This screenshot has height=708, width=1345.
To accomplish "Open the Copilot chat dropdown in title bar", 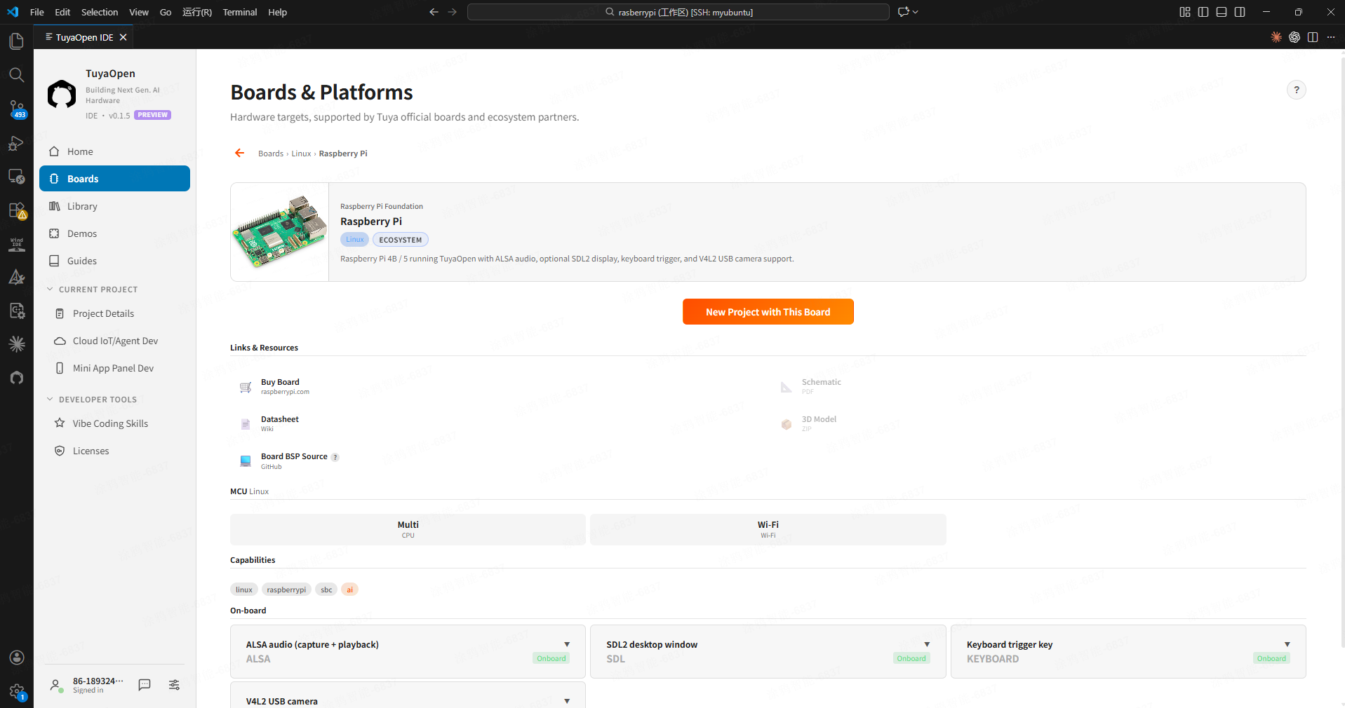I will [x=908, y=12].
